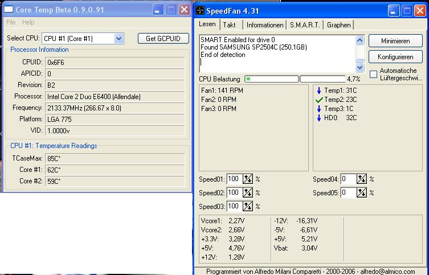Adjust the Speed05 spinner arrows

tap(362, 192)
